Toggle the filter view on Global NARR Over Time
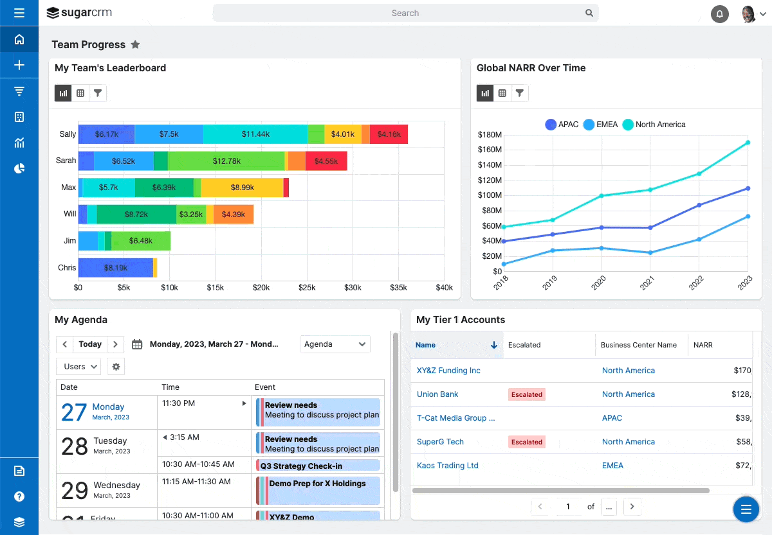Screen dimensions: 772x535 point(519,92)
